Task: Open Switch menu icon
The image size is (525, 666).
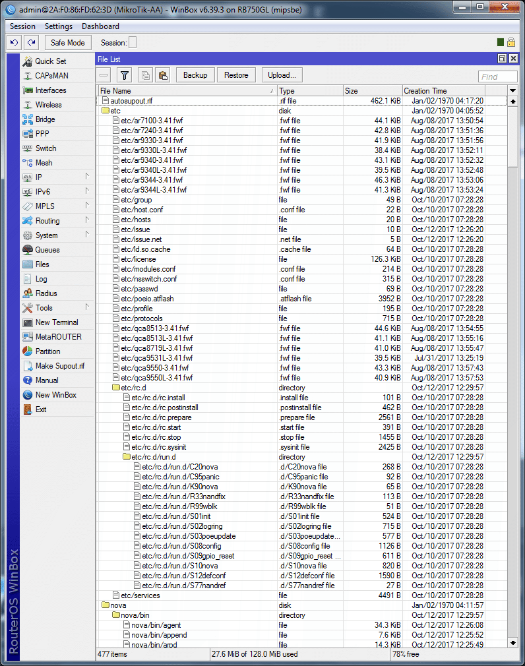Action: coord(28,148)
